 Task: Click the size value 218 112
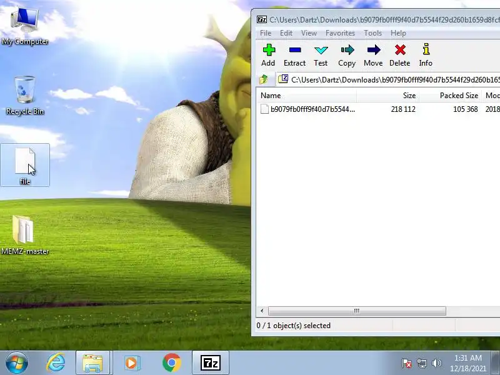tap(403, 109)
